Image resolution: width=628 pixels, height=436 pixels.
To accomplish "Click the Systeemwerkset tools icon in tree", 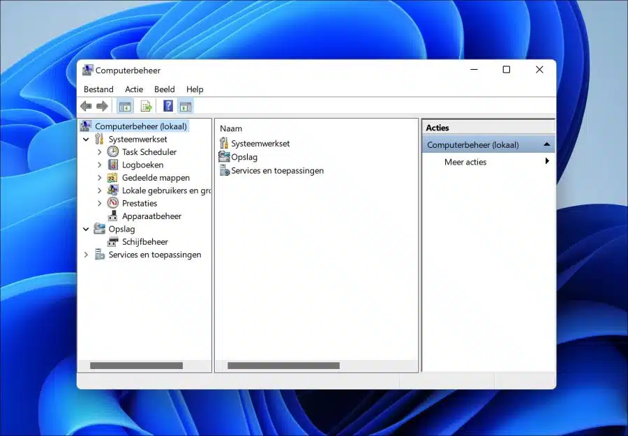I will click(x=99, y=139).
